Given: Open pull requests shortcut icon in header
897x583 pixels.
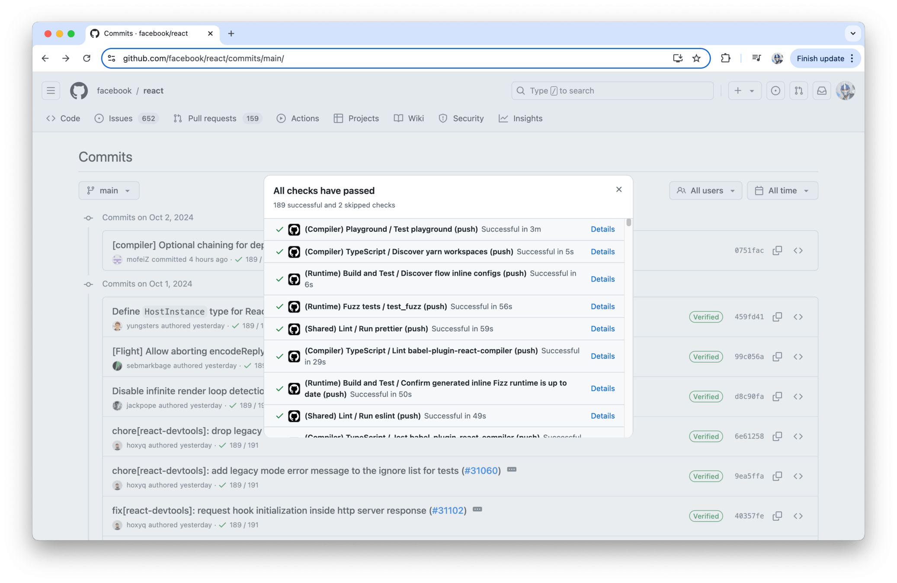Looking at the screenshot, I should tap(798, 91).
